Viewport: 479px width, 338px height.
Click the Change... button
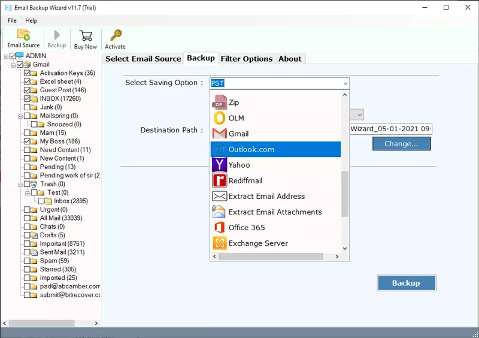(x=401, y=144)
